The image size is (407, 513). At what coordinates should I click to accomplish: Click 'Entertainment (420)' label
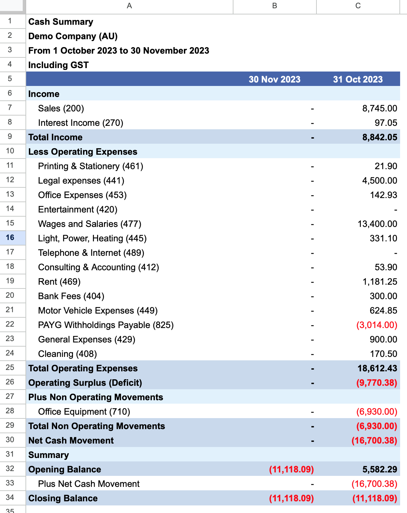coord(78,209)
